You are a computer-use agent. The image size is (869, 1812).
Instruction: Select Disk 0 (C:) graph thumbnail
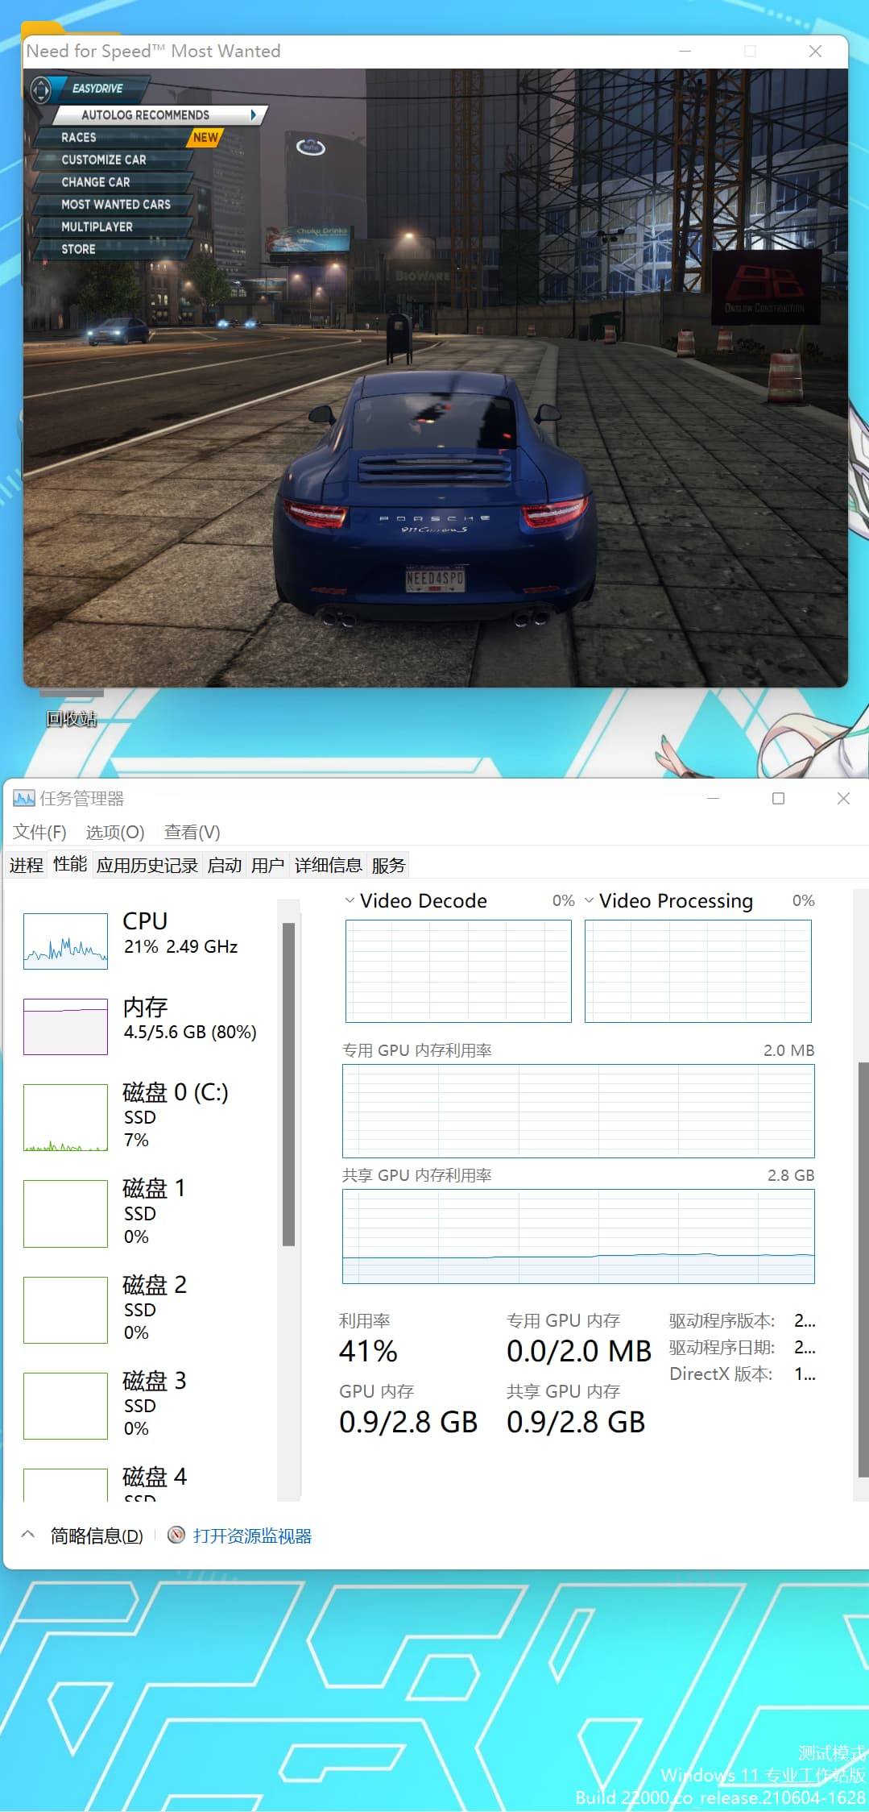pos(65,1117)
